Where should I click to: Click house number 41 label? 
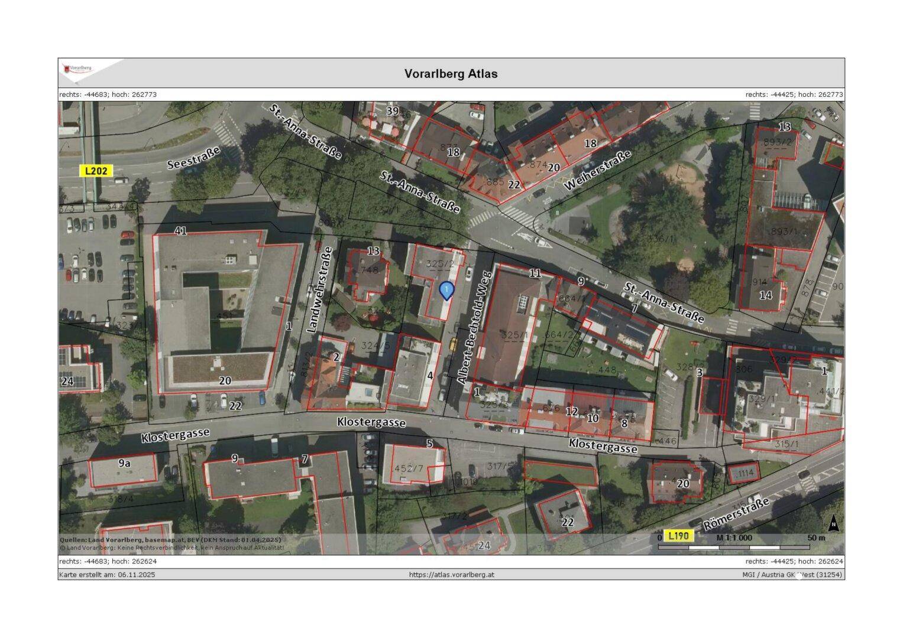[x=181, y=231]
